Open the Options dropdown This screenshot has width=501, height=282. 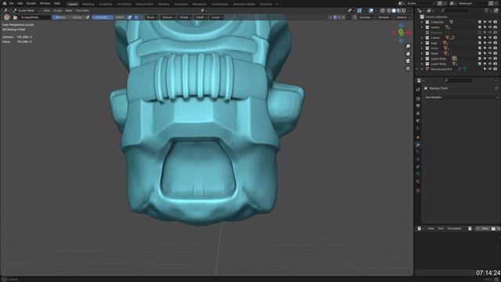tap(403, 17)
